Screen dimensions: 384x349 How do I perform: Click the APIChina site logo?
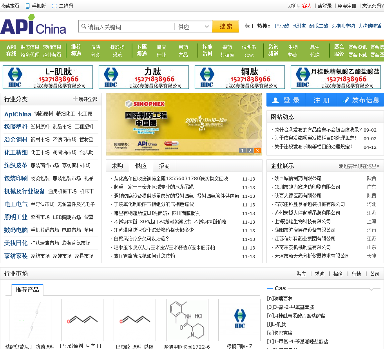[x=33, y=24]
